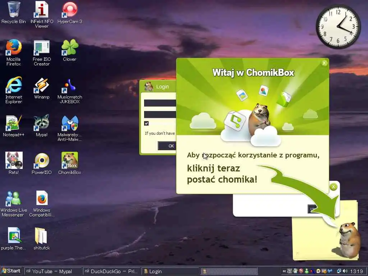This screenshot has height=276, width=368.
Task: Select the Winamp desktop shortcut
Action: coord(42,88)
